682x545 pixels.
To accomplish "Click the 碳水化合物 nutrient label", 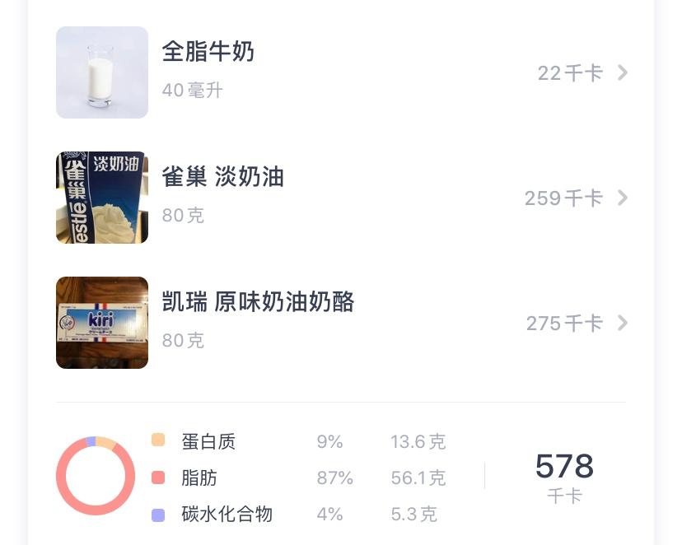I will [227, 515].
